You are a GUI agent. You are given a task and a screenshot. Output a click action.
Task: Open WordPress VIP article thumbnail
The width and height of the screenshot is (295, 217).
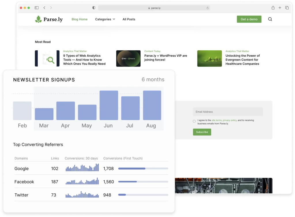point(128,58)
